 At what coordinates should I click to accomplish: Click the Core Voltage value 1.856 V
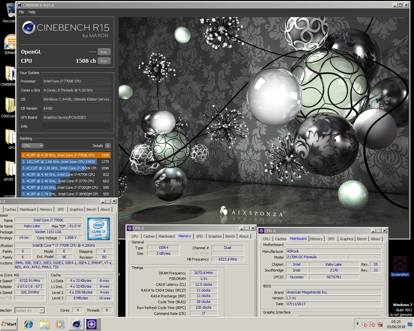pos(71,238)
